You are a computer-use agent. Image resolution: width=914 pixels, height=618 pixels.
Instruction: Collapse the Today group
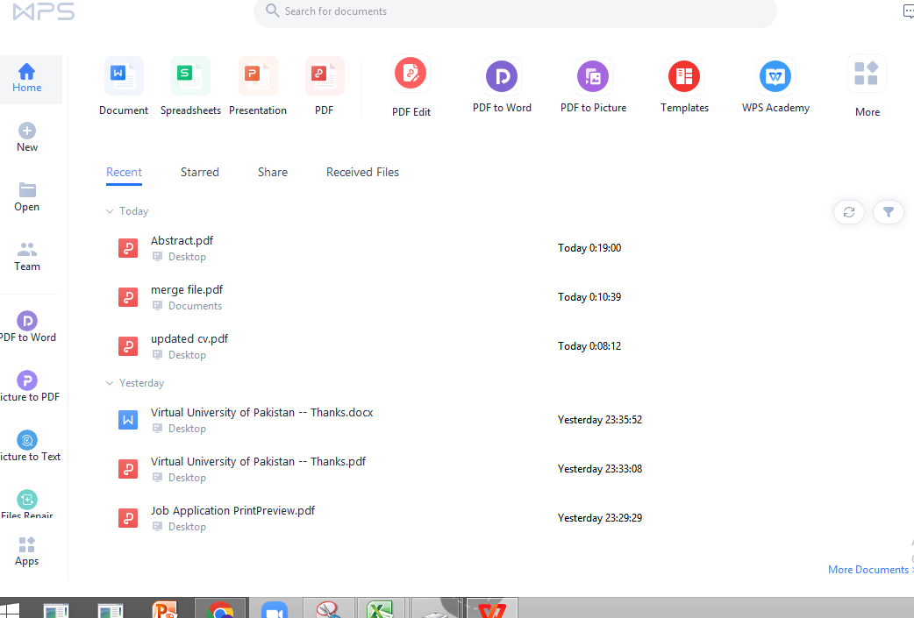click(109, 210)
